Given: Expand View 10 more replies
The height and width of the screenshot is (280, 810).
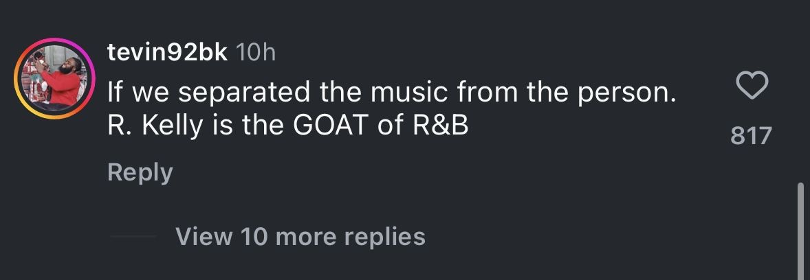Looking at the screenshot, I should click(300, 237).
